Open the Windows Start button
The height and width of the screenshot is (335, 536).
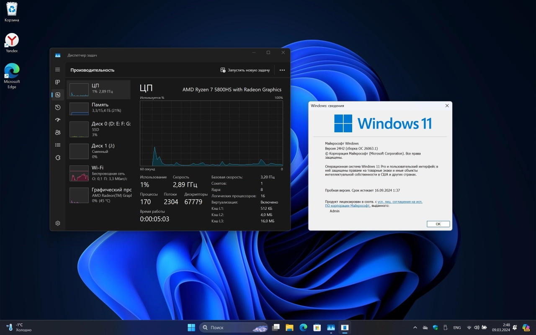point(191,327)
